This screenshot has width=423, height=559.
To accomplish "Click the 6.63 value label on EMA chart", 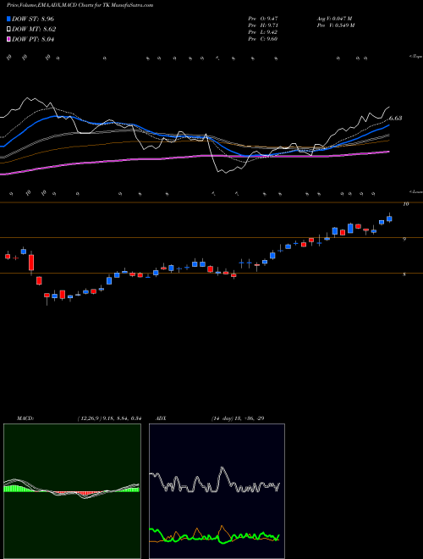I will [395, 118].
